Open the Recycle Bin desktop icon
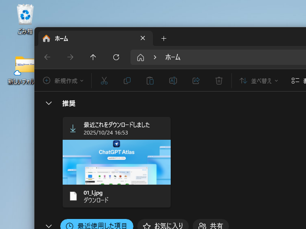The image size is (306, 229). (x=25, y=19)
